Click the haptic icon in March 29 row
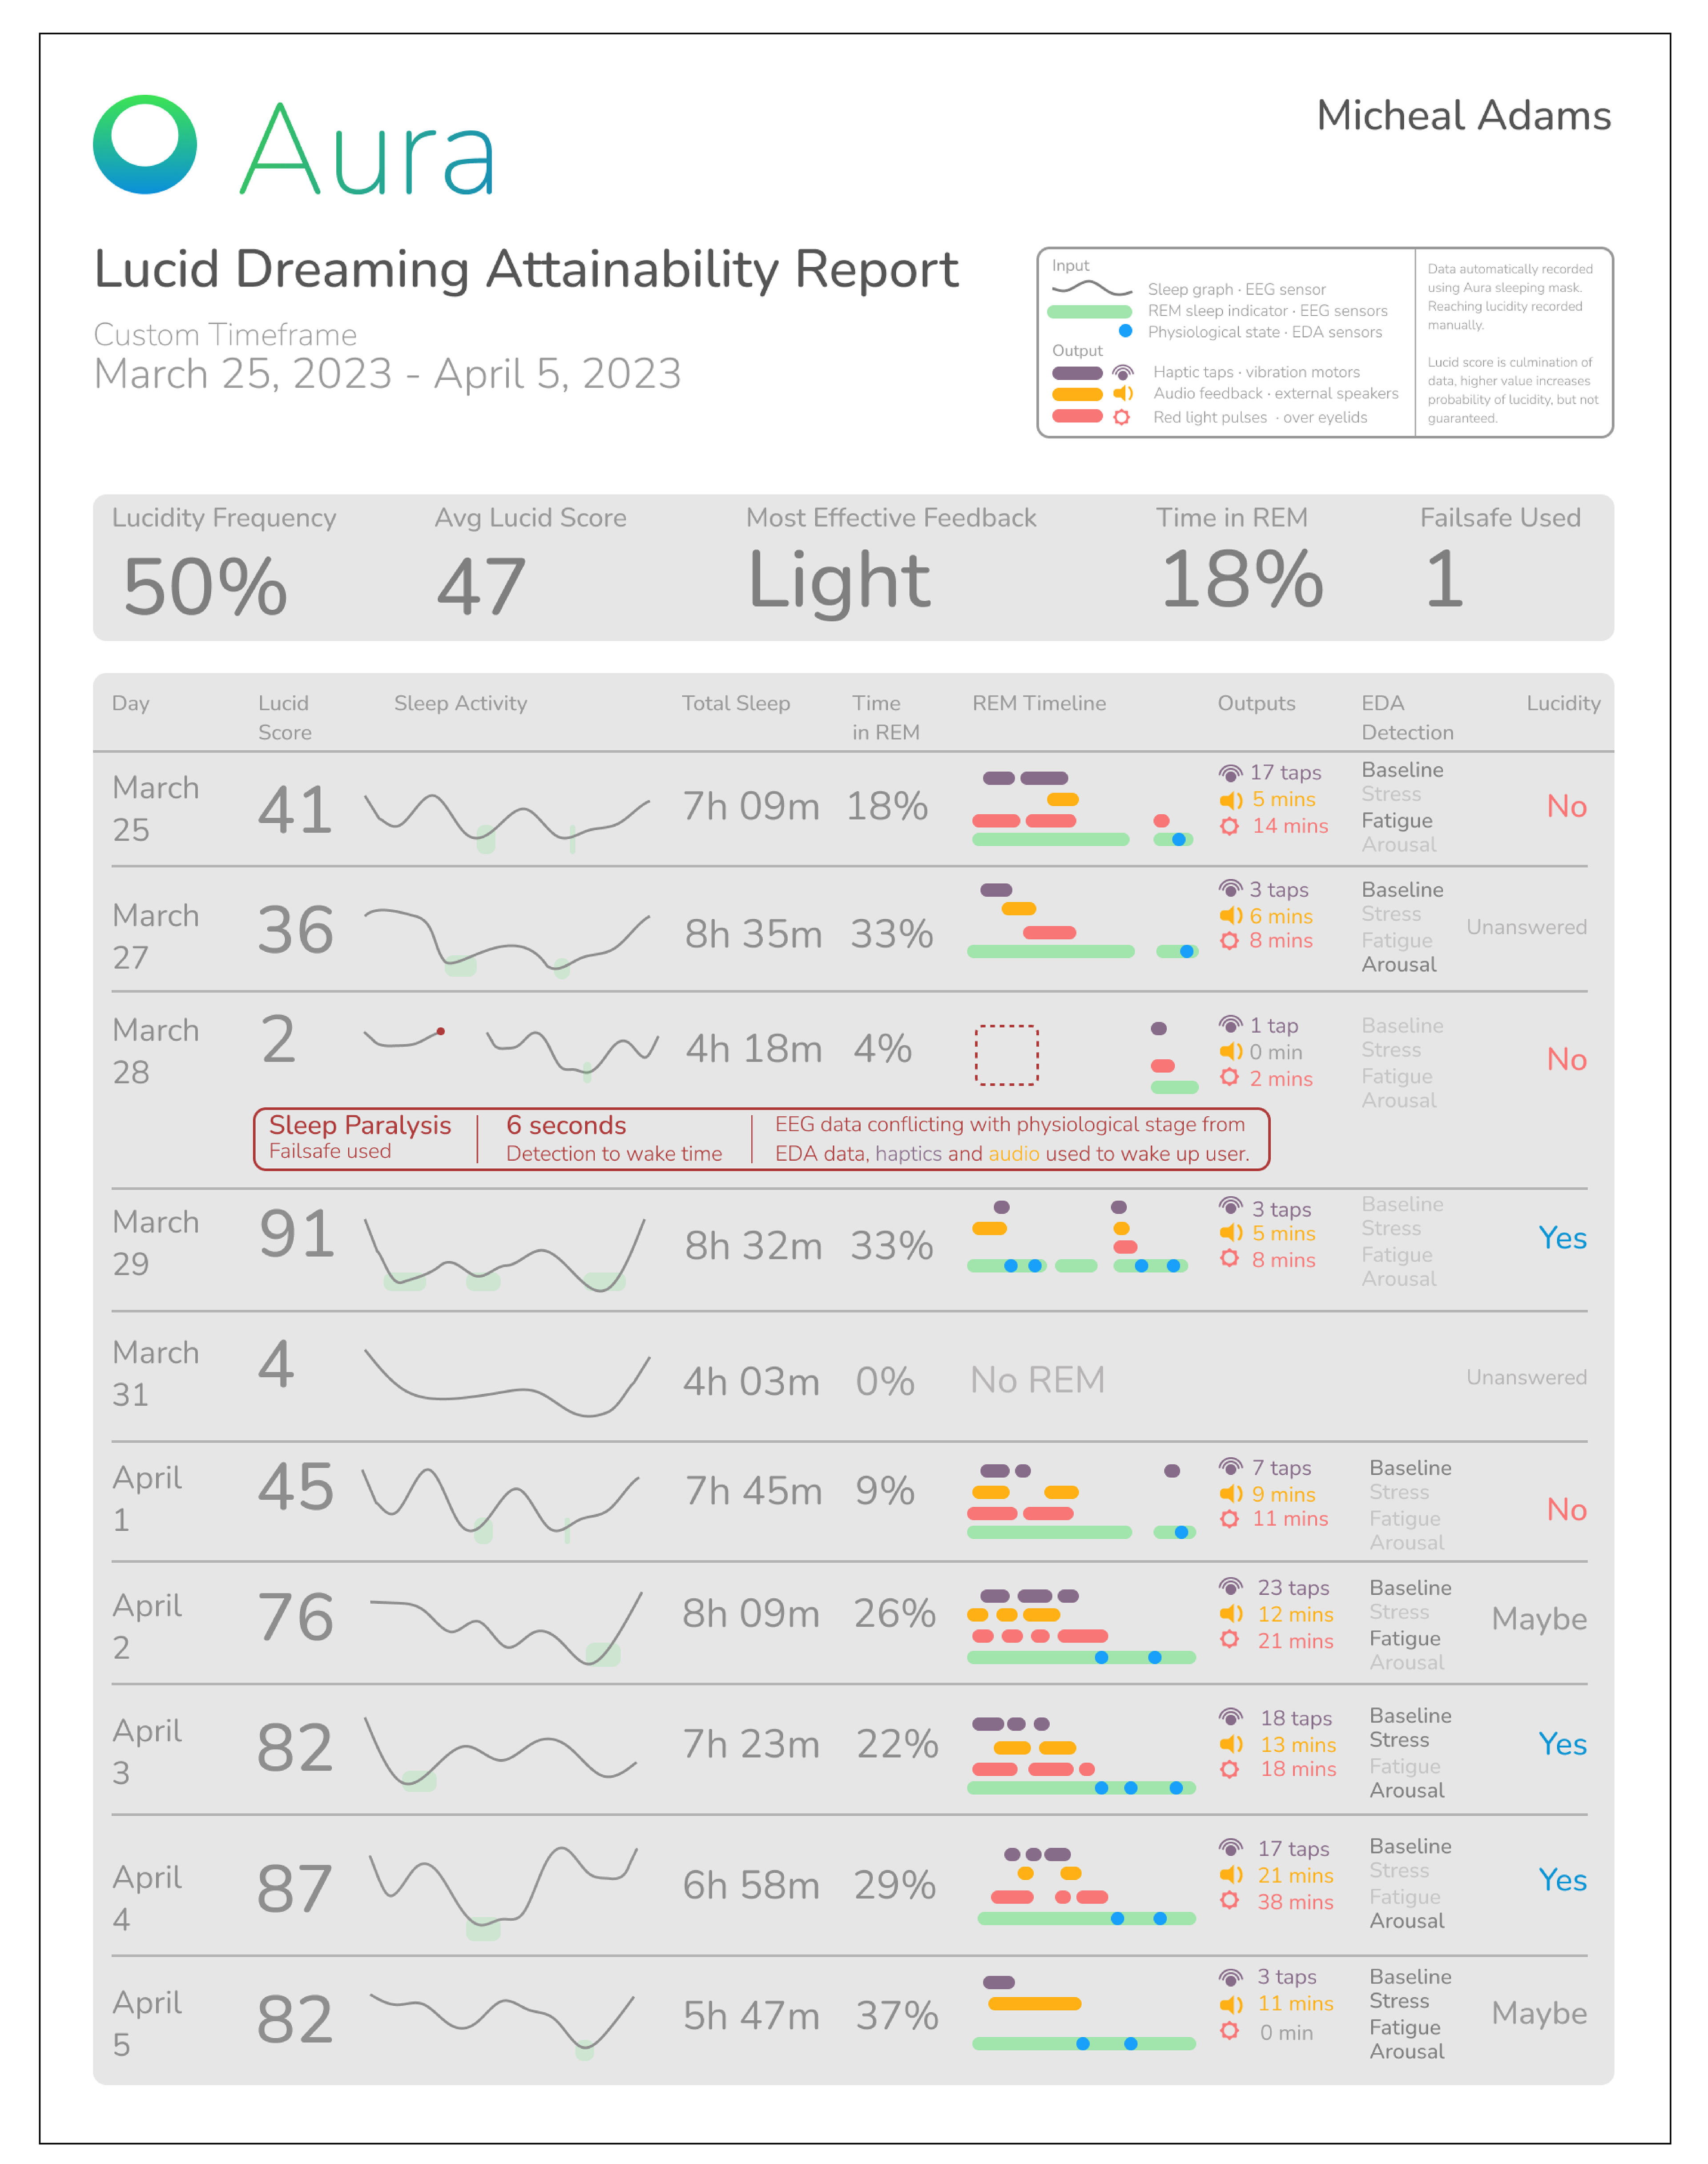Screen dimensions: 1708x2164 point(1231,1207)
